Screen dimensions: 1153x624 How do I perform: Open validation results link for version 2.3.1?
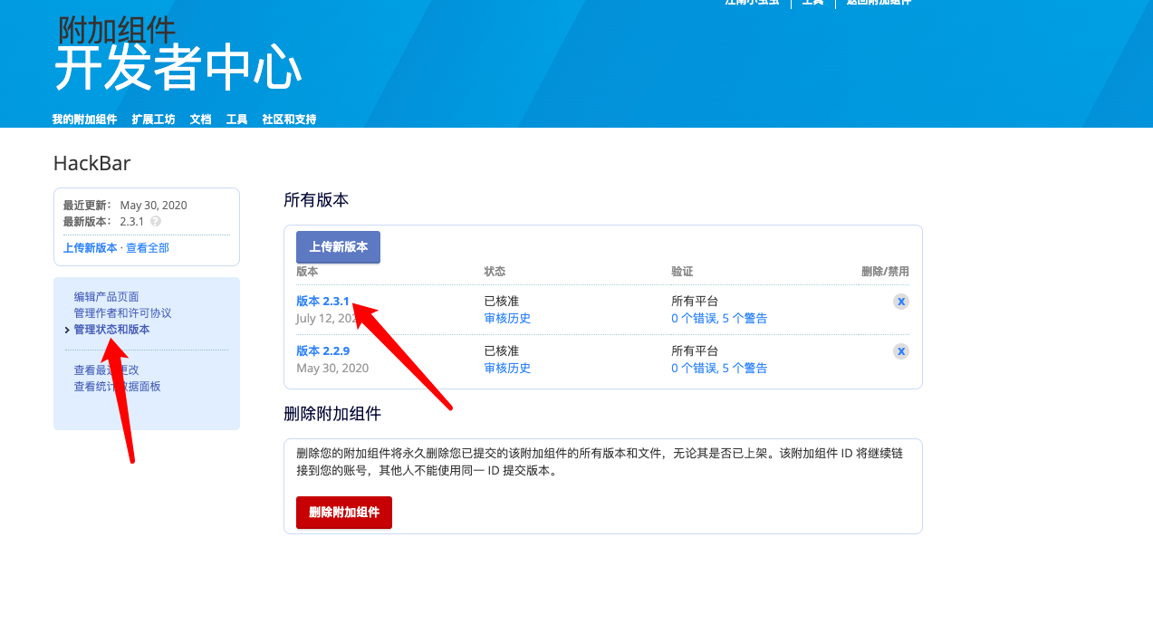(719, 318)
